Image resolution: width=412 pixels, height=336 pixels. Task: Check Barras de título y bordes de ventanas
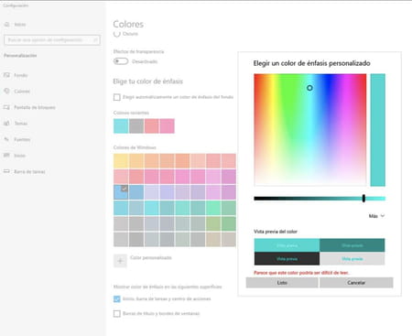117,313
